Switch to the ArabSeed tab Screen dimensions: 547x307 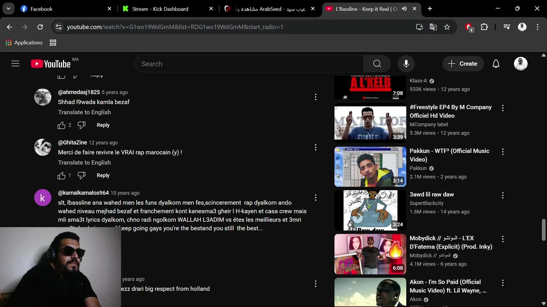point(270,9)
